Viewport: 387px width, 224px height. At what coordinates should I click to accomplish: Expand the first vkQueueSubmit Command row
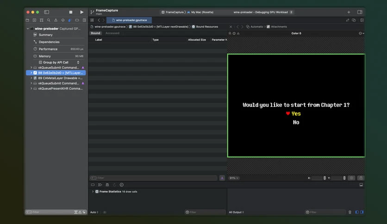click(x=31, y=68)
